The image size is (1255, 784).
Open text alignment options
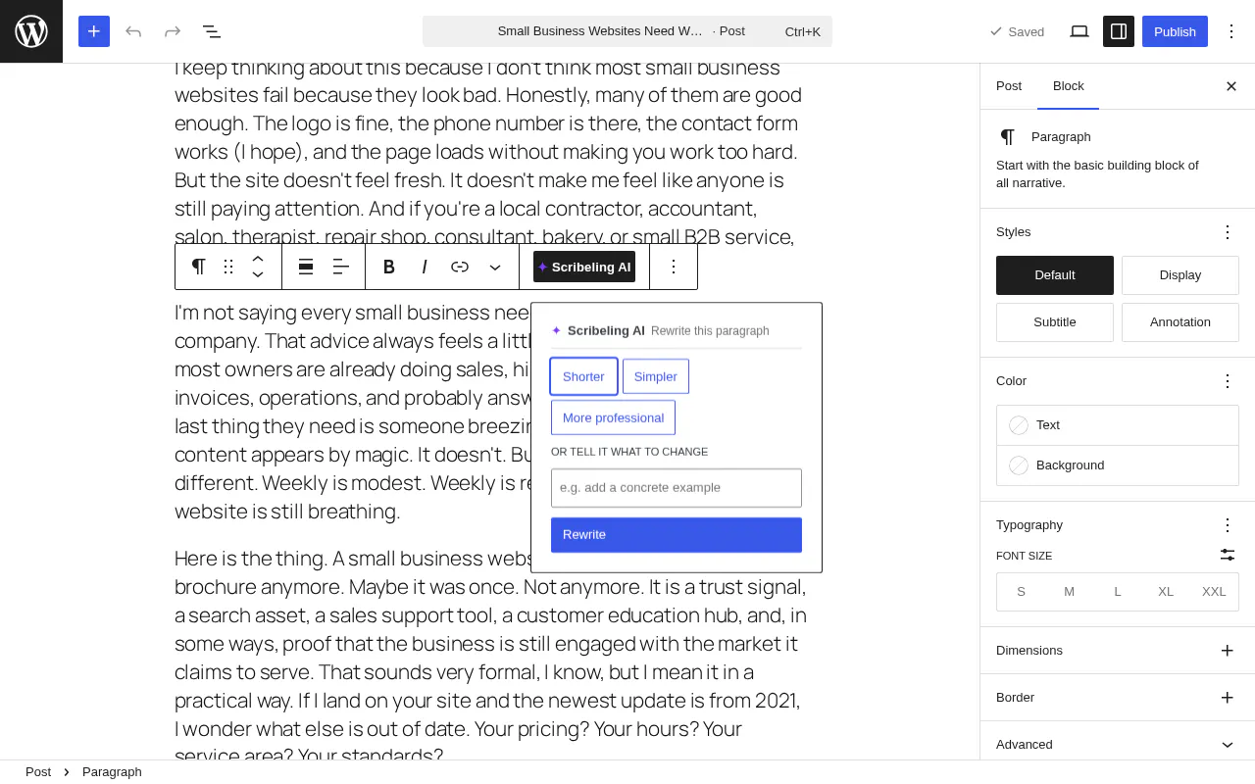(341, 267)
